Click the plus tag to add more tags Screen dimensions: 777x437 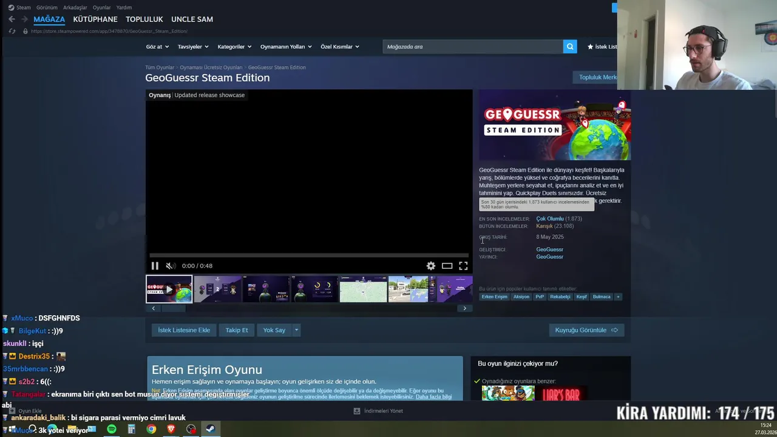point(618,297)
